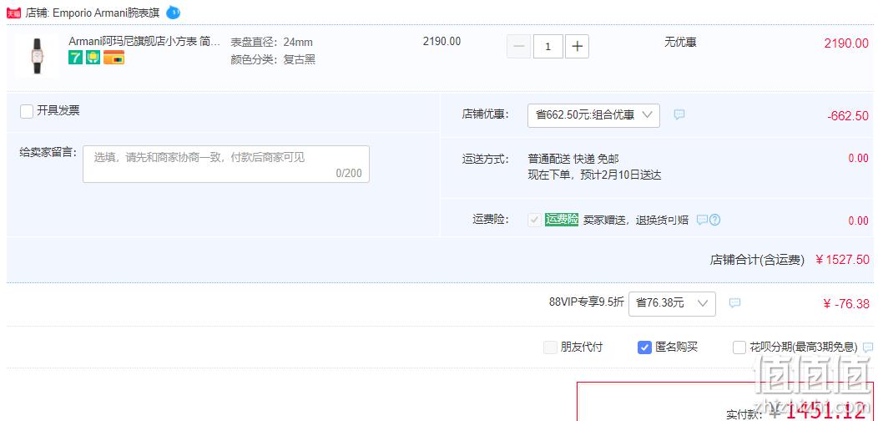Screen dimensions: 878x421
Task: Click the 预计2月10日送达 delivery estimate
Action: coord(619,175)
